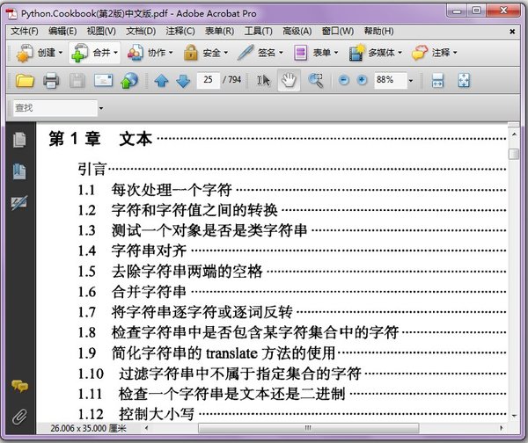
Task: Expand the 表单 toolbar dropdown arrow
Action: 336,53
